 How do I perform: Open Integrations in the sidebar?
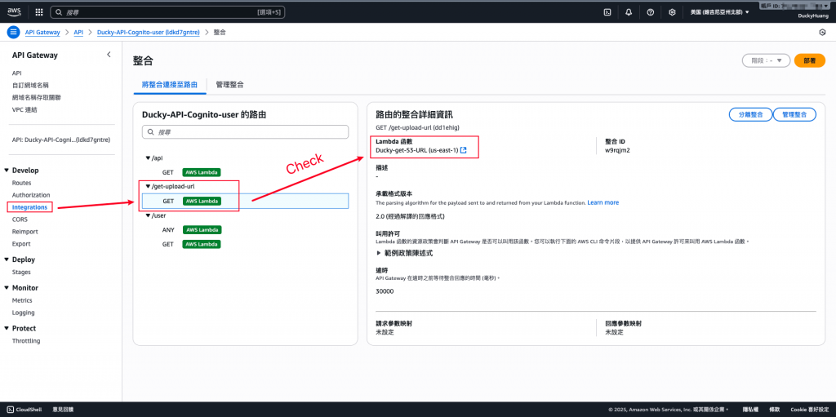pyautogui.click(x=29, y=207)
